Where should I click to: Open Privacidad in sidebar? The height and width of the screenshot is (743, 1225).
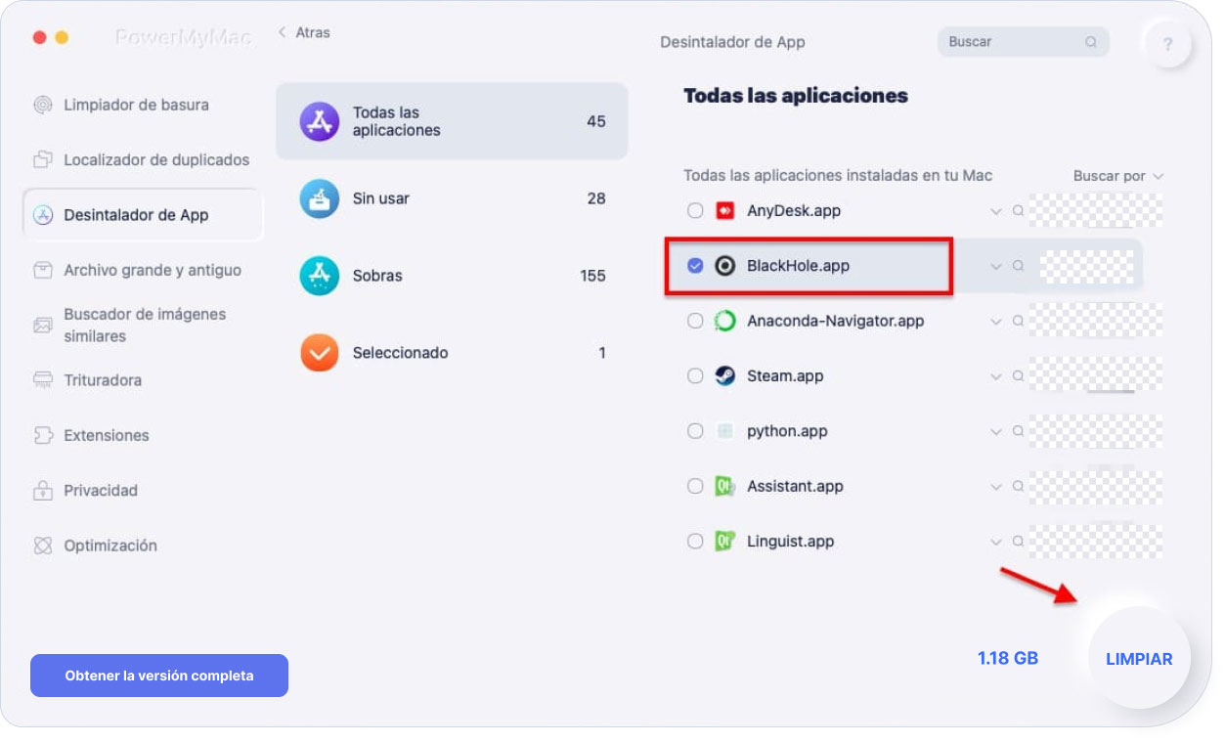142,490
